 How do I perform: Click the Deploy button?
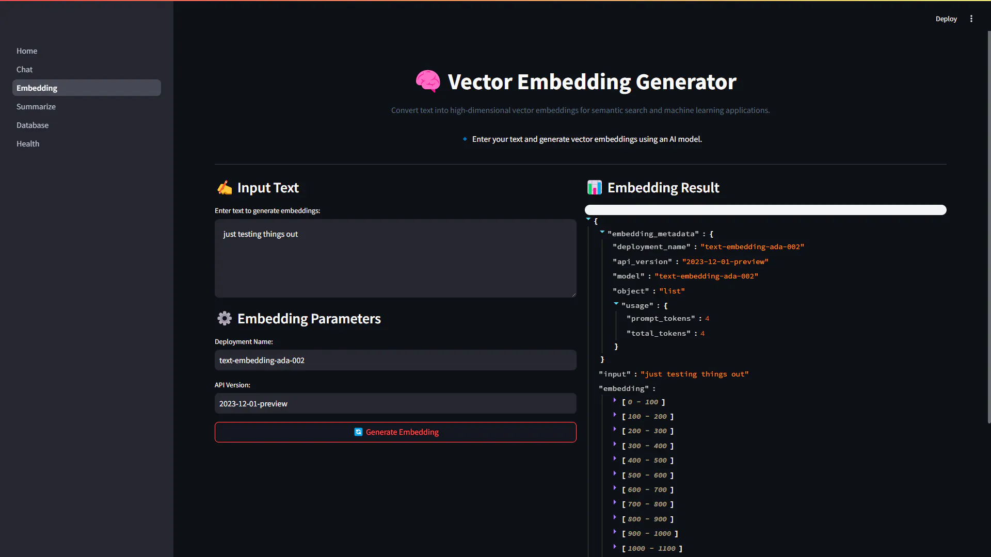click(x=946, y=19)
